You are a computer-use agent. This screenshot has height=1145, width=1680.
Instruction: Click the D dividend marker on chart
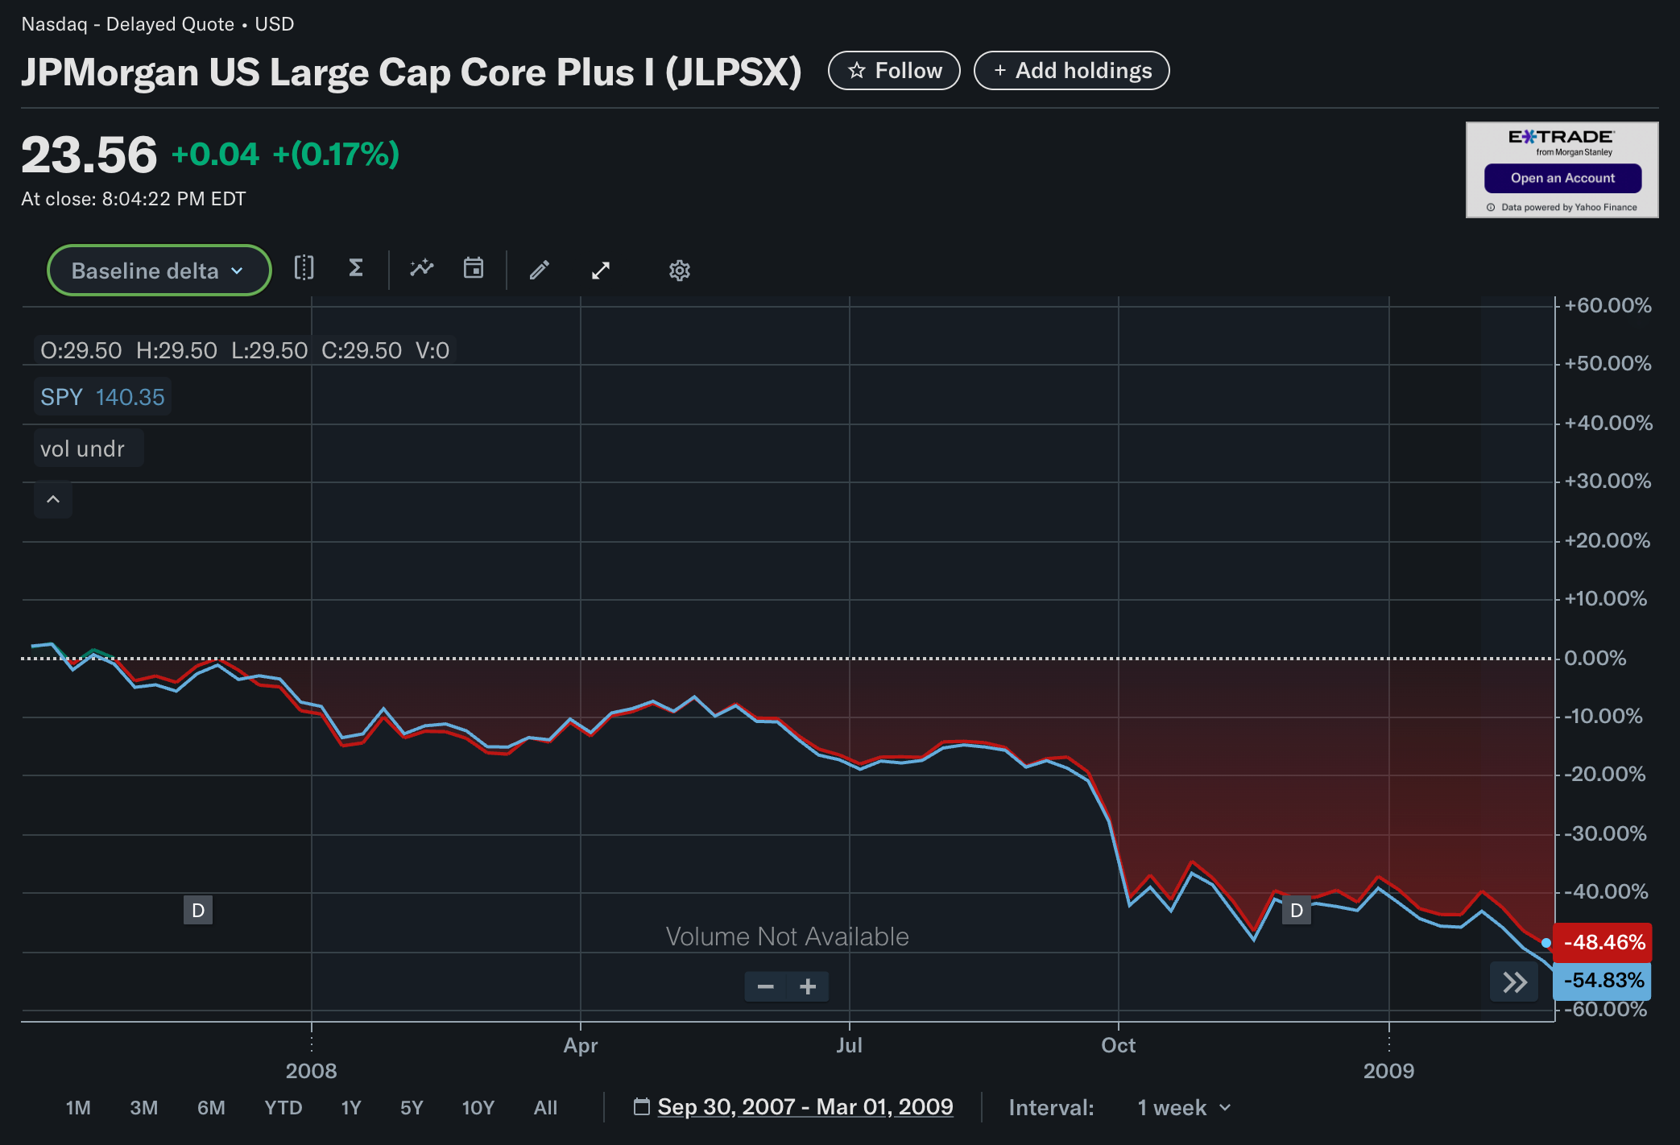tap(198, 911)
